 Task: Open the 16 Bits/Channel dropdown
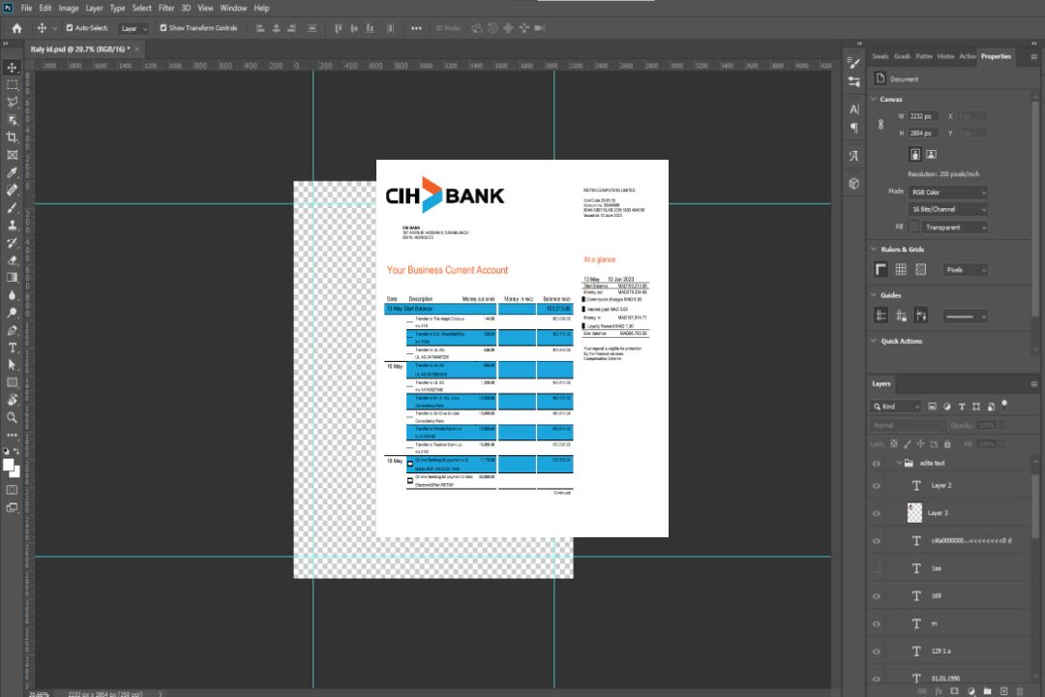click(x=948, y=209)
